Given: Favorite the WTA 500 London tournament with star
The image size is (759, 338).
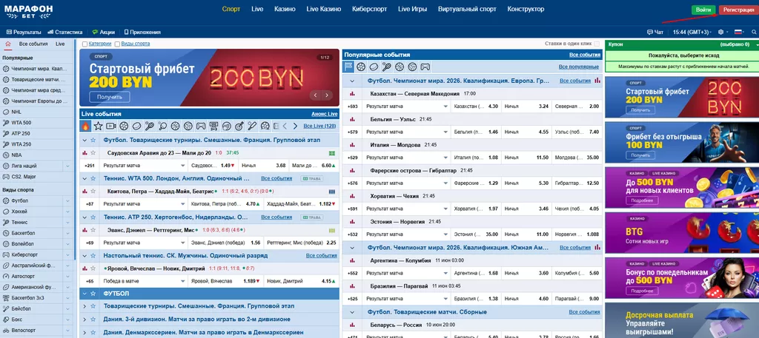Looking at the screenshot, I should point(95,178).
